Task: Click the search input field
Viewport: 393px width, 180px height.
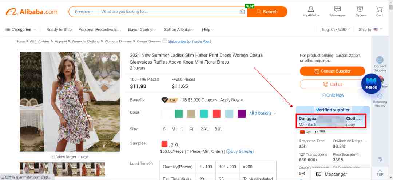Action: tap(167, 12)
